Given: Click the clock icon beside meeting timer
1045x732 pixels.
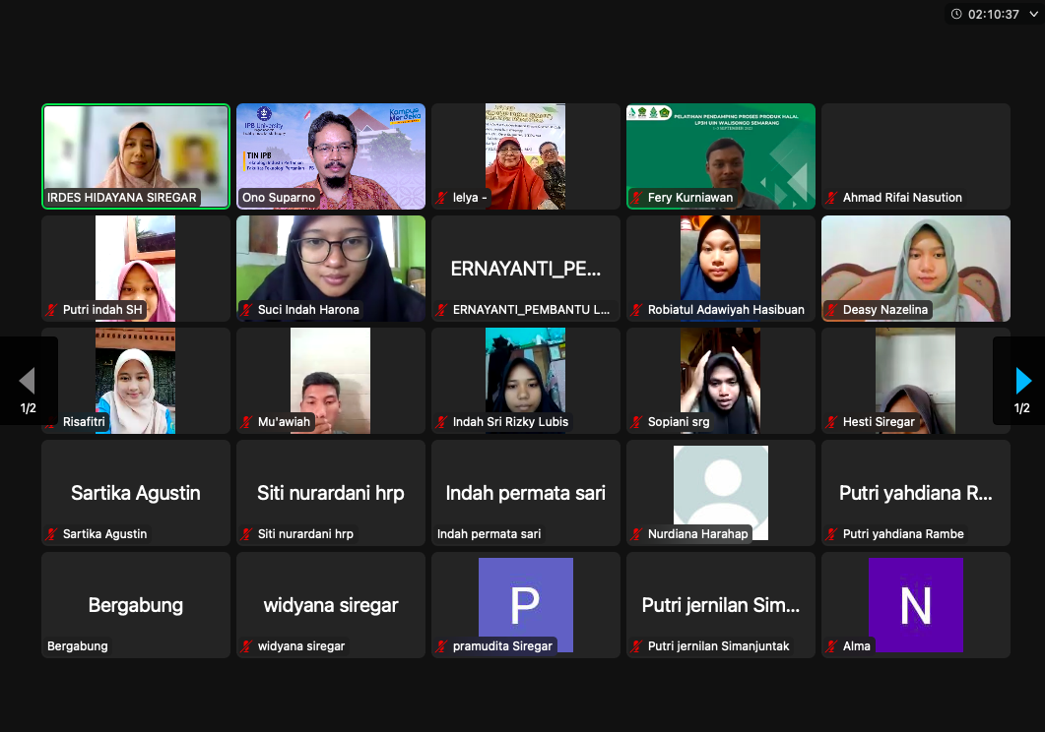Looking at the screenshot, I should pyautogui.click(x=955, y=15).
